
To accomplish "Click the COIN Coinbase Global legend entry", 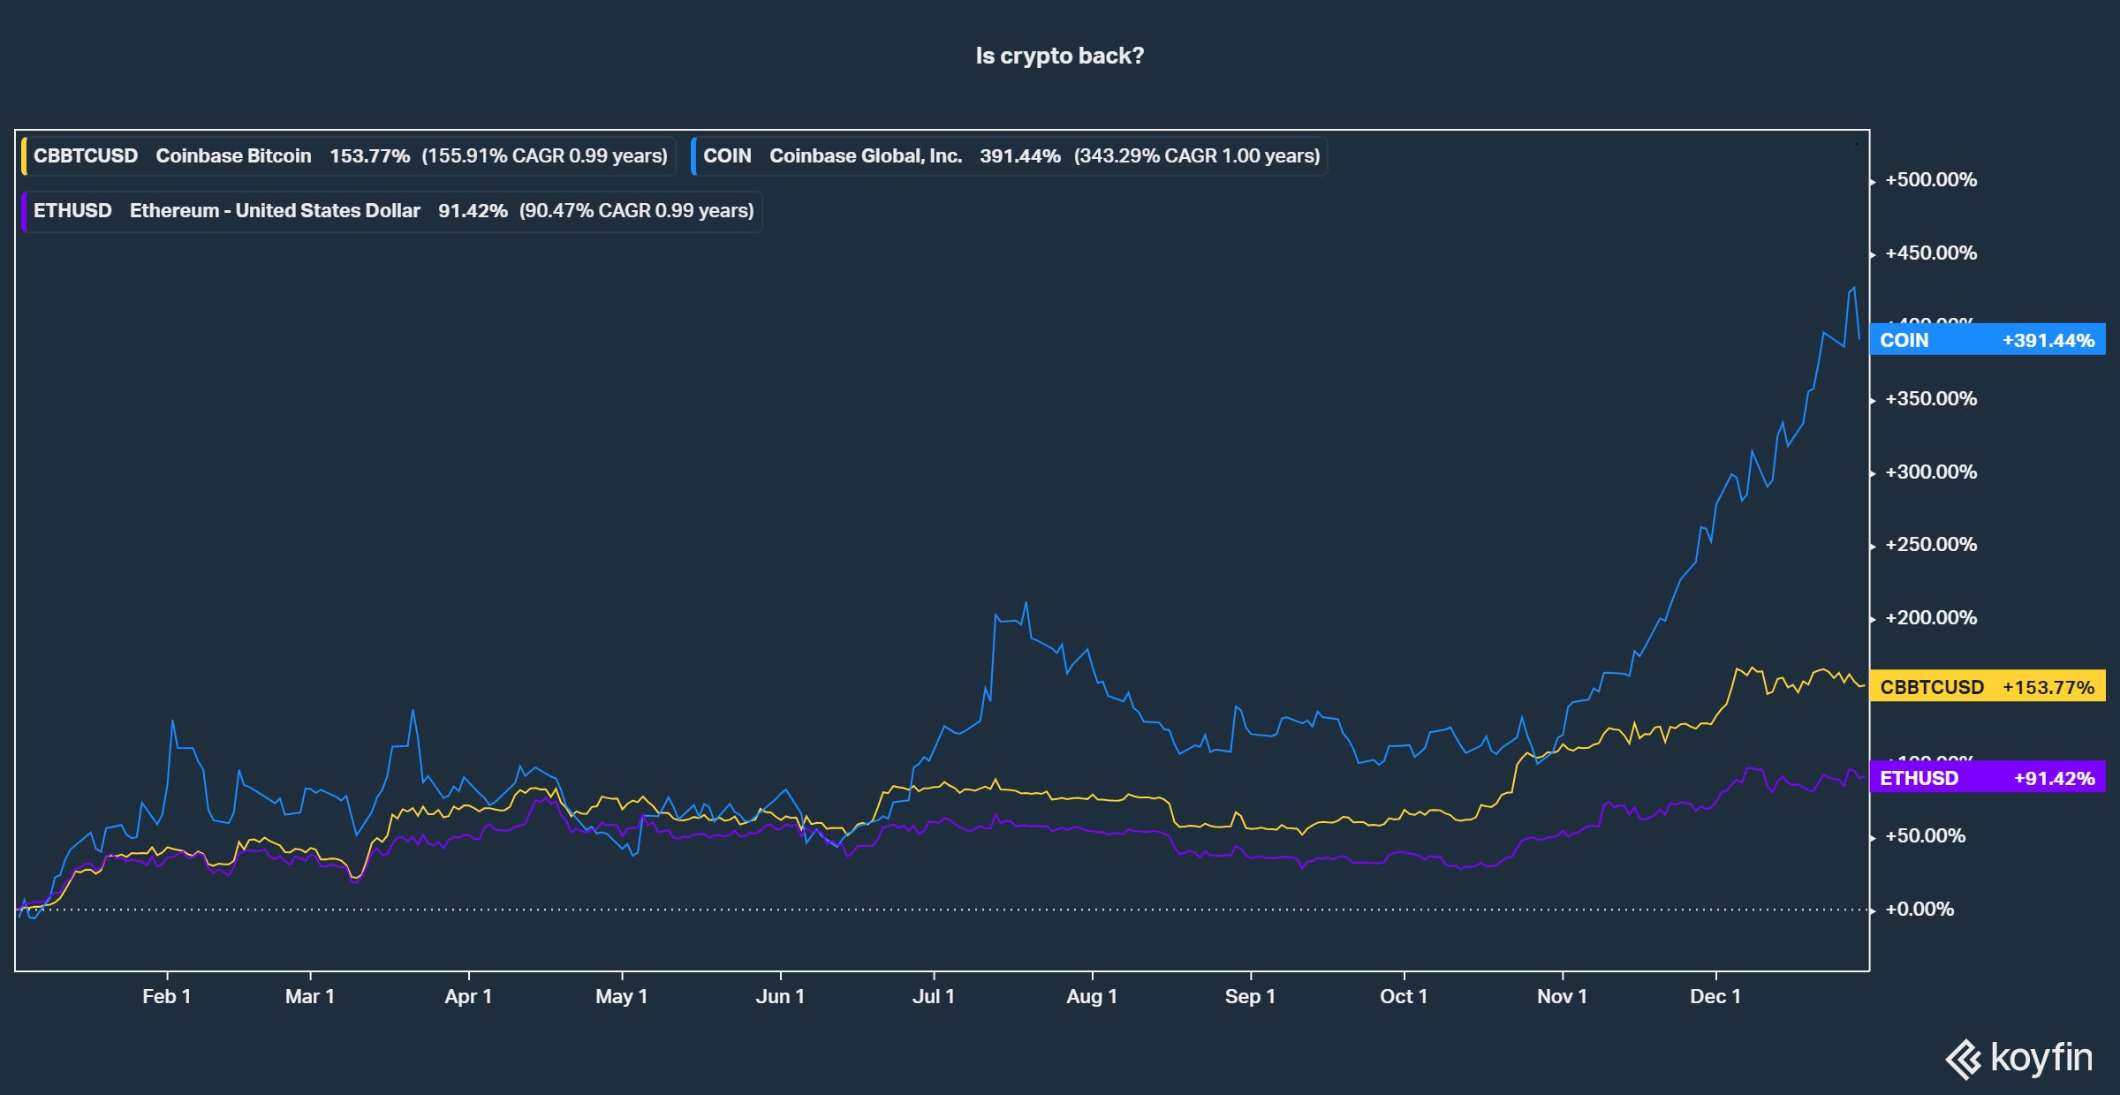I will [1009, 156].
